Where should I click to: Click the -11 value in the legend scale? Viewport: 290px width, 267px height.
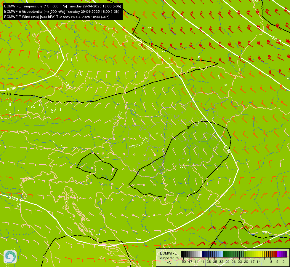point(264,262)
